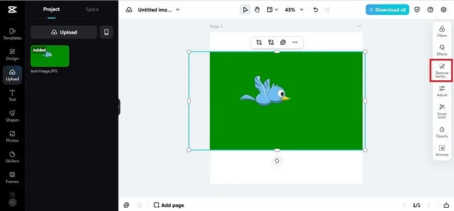
Task: Open the shield privacy icon
Action: pyautogui.click(x=417, y=10)
